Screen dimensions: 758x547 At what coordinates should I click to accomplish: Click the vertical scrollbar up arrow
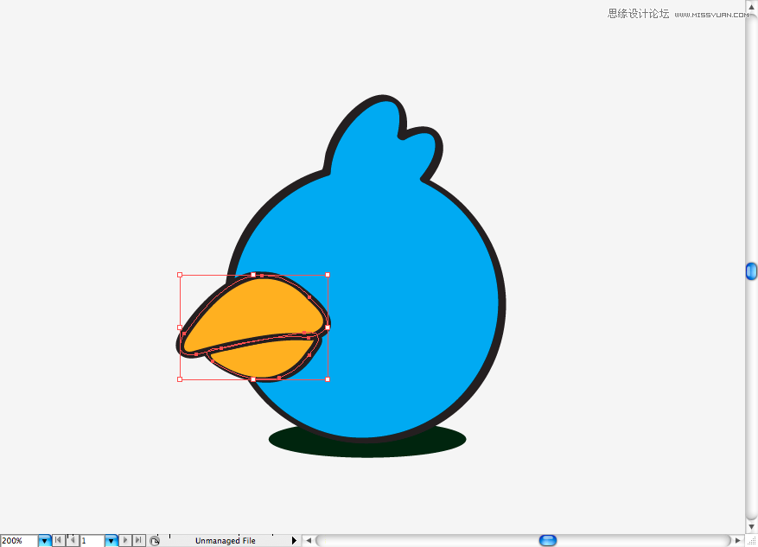751,7
